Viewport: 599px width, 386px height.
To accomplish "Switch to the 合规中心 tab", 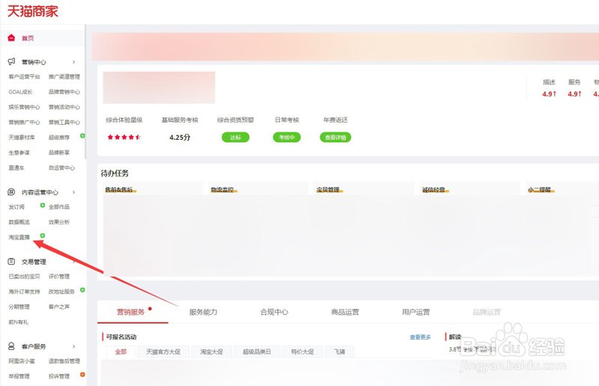I will click(274, 312).
